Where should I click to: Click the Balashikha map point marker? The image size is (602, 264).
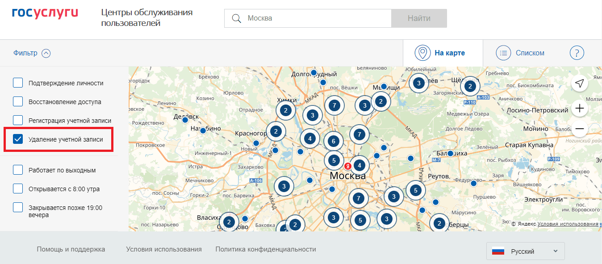tap(450, 153)
